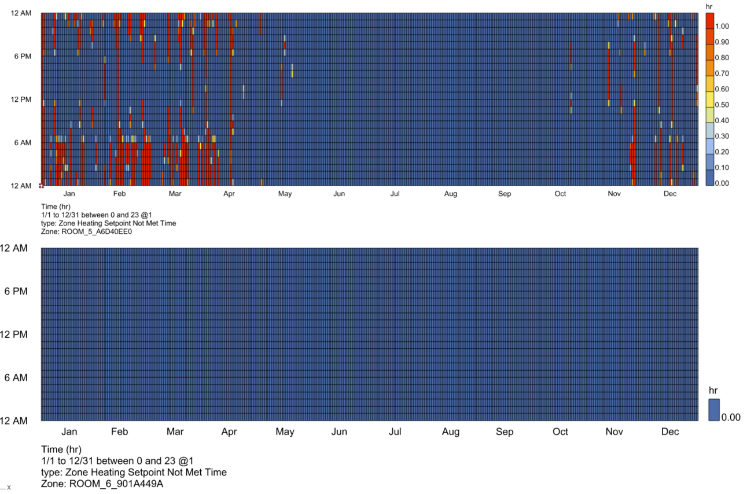Click the red origin marker on ROOM_5 chart
This screenshot has width=747, height=494.
tap(41, 186)
